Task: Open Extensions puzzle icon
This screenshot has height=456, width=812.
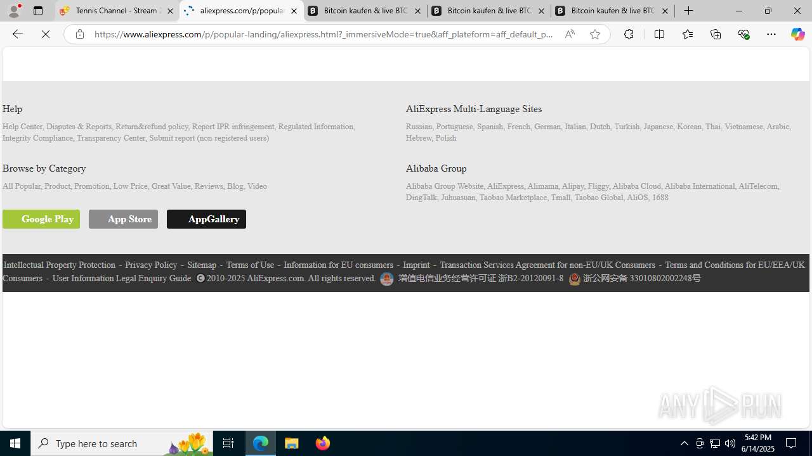Action: (x=629, y=34)
